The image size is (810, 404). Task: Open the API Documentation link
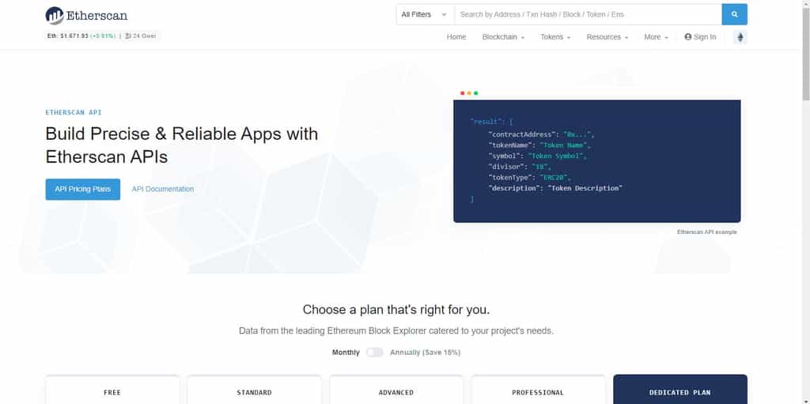click(163, 189)
